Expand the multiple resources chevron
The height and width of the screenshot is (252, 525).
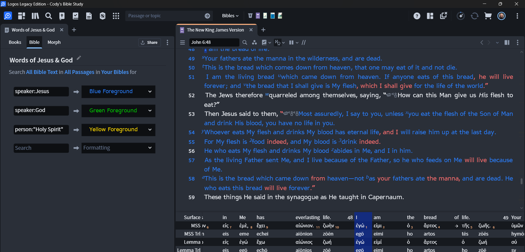coord(297,43)
